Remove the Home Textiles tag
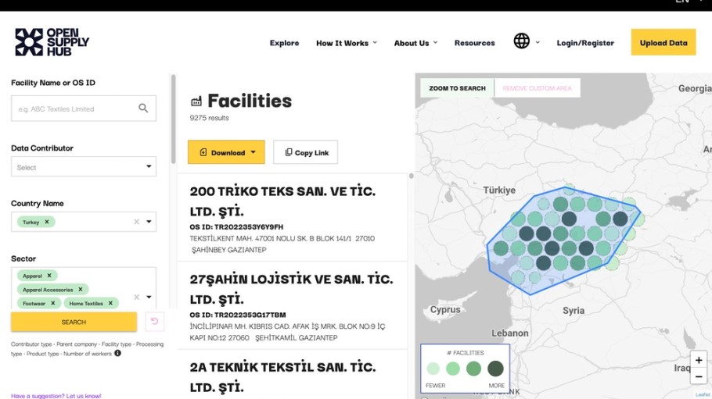 pyautogui.click(x=110, y=303)
